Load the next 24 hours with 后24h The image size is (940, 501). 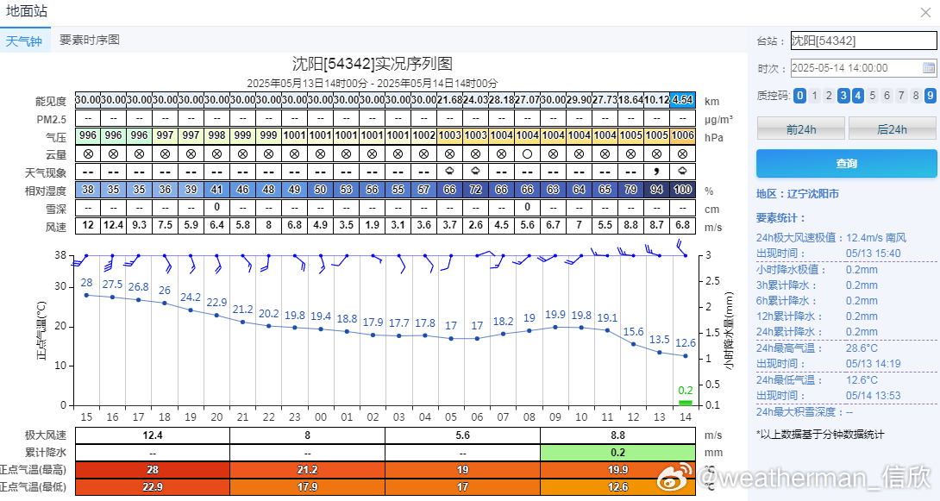click(x=892, y=128)
